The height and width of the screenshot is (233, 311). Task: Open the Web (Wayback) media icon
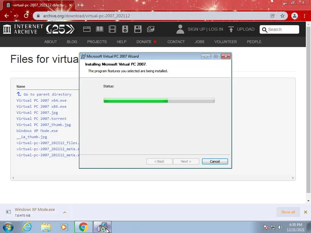pos(87,29)
